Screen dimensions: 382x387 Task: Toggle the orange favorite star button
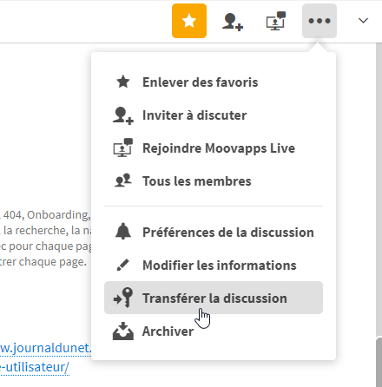[x=189, y=21]
